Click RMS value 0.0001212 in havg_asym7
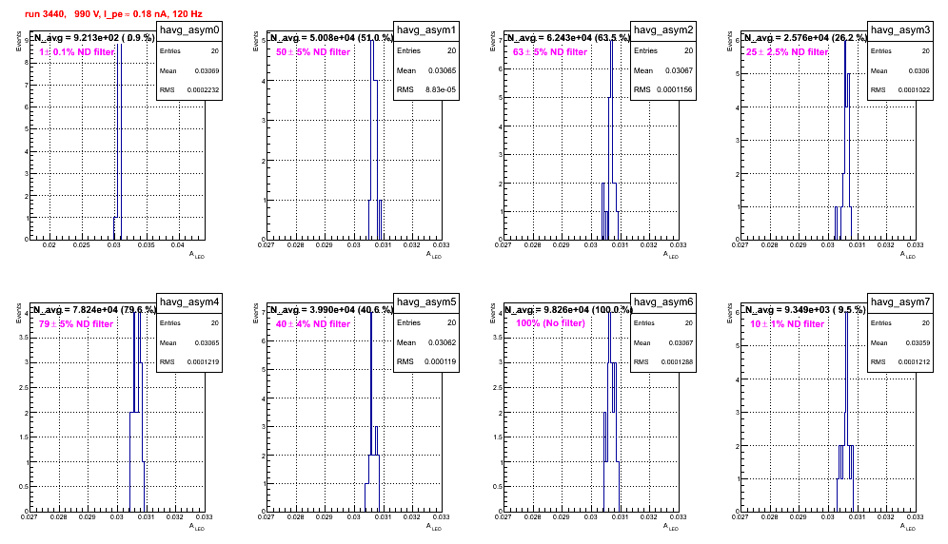This screenshot has height=544, width=948. (914, 362)
